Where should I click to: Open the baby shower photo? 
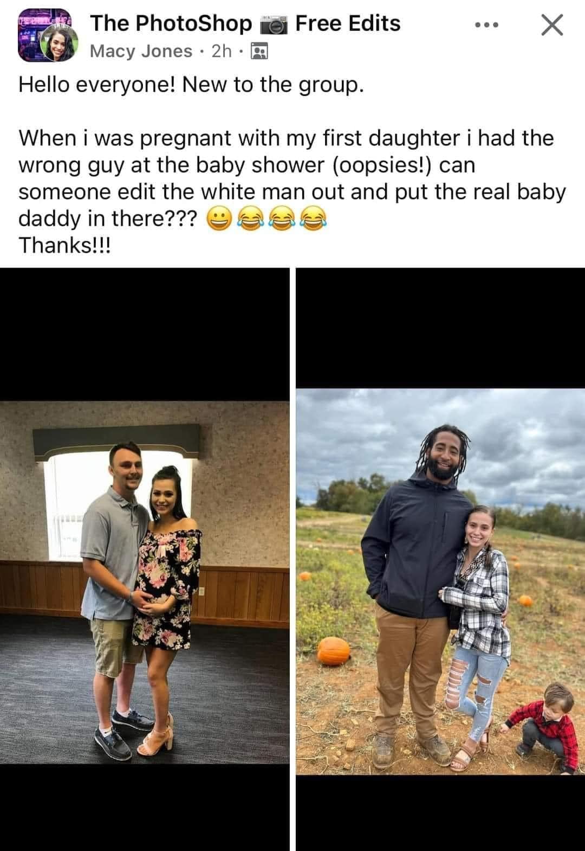145,582
